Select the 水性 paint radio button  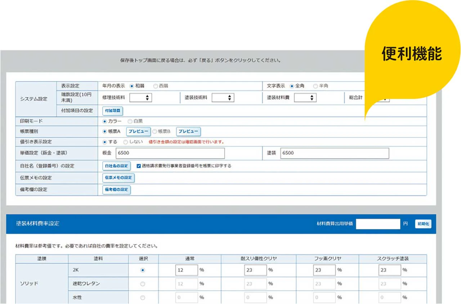coord(143,298)
